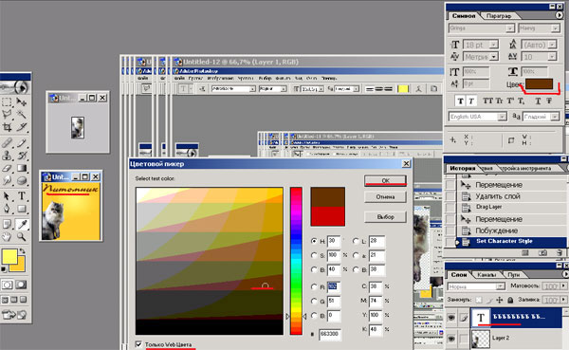The height and width of the screenshot is (350, 569).
Task: Select the Eyedropper tool
Action: click(x=22, y=225)
